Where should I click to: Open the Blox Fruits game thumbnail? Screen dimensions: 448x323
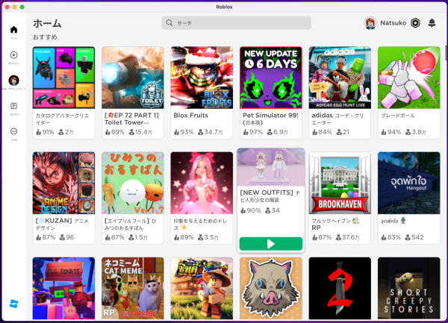(202, 78)
